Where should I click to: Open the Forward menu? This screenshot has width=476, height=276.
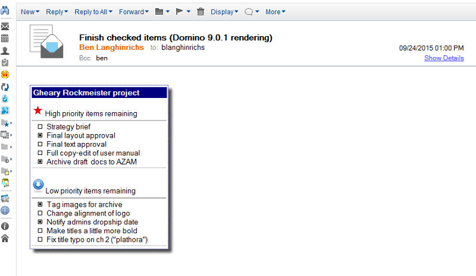(x=133, y=12)
